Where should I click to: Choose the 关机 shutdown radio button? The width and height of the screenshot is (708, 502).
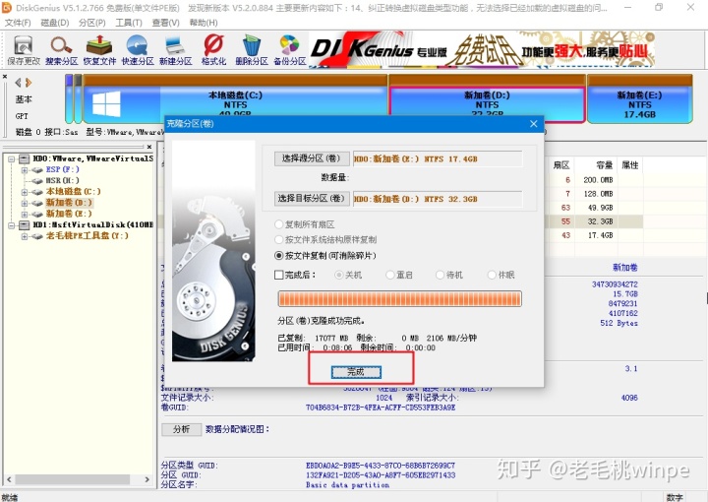[338, 275]
